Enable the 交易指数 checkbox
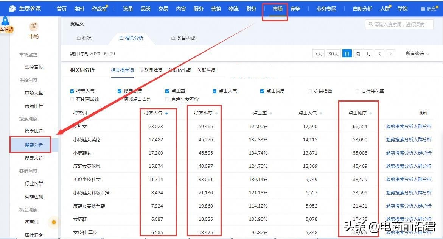 (x=309, y=91)
